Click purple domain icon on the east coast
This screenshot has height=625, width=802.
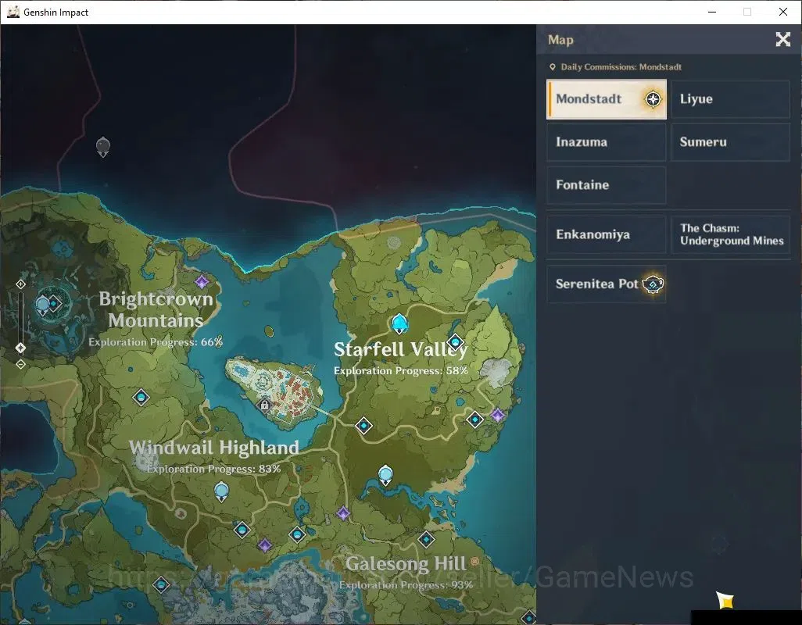coord(498,415)
